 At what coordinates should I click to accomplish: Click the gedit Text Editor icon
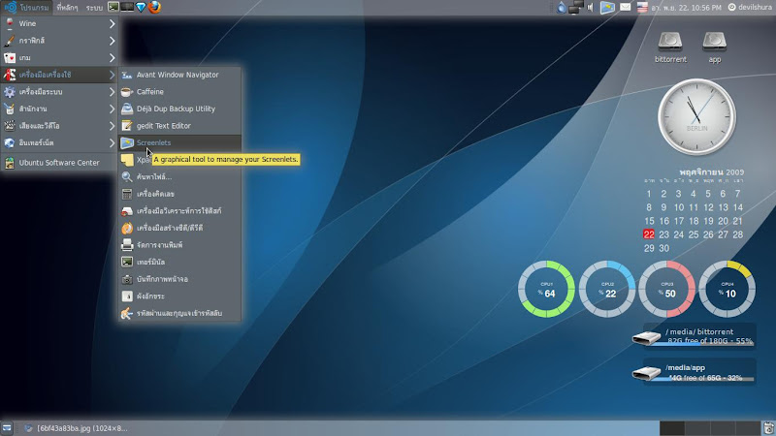[127, 126]
